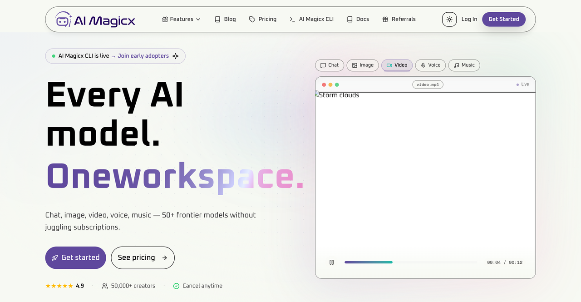581x302 pixels.
Task: Click the See pricing button
Action: 143,257
